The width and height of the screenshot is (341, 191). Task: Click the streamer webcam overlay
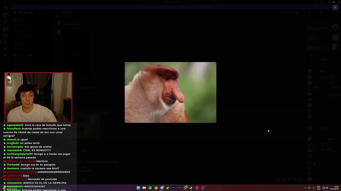[38, 97]
